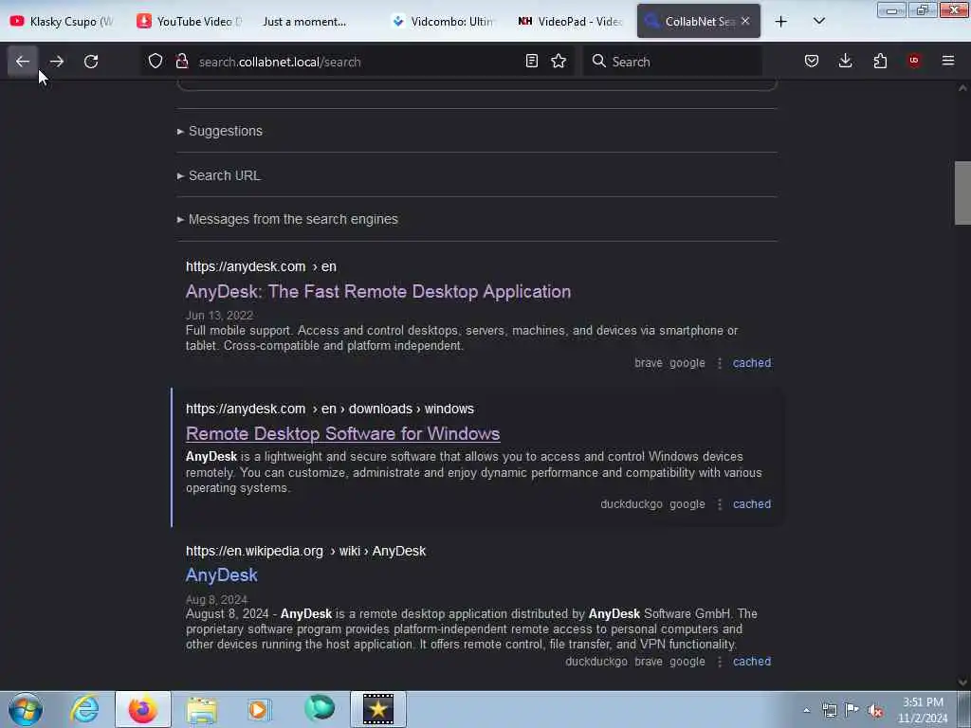Go forward with the browser forward arrow
The height and width of the screenshot is (728, 971).
(x=57, y=62)
